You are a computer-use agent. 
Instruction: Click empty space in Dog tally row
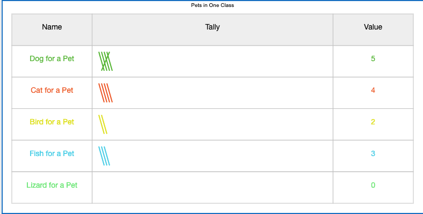click(x=221, y=61)
